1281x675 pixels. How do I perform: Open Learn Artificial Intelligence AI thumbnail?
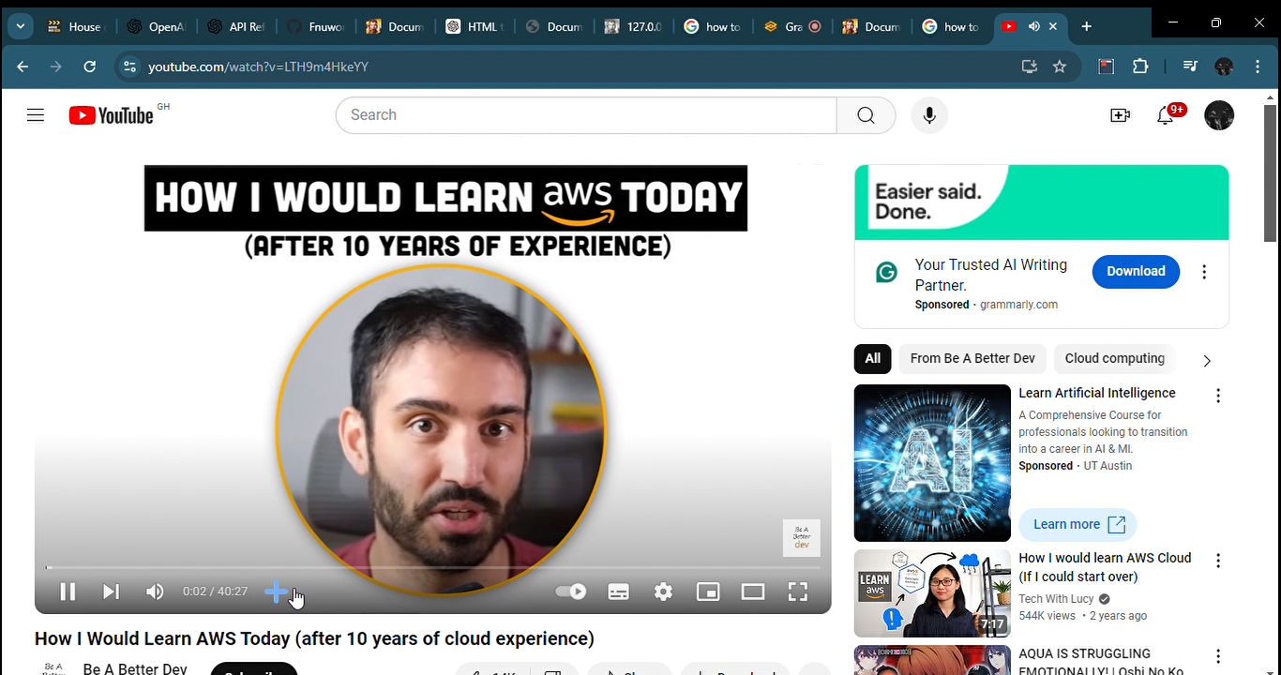pos(932,463)
